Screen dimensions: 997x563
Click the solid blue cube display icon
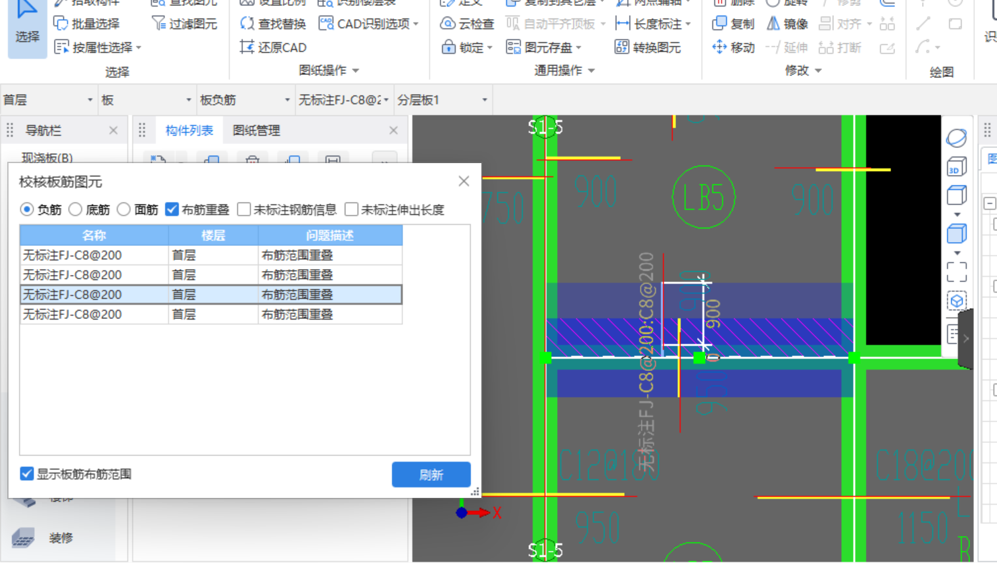click(x=956, y=234)
